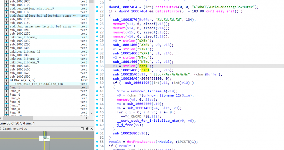Click unknown_libname_4 call on line 41
The height and width of the screenshot is (150, 284).
pyautogui.click(x=149, y=91)
